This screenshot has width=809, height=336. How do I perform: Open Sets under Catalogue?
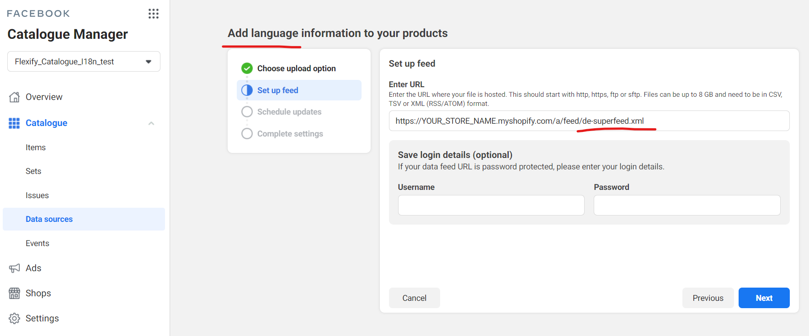point(33,171)
